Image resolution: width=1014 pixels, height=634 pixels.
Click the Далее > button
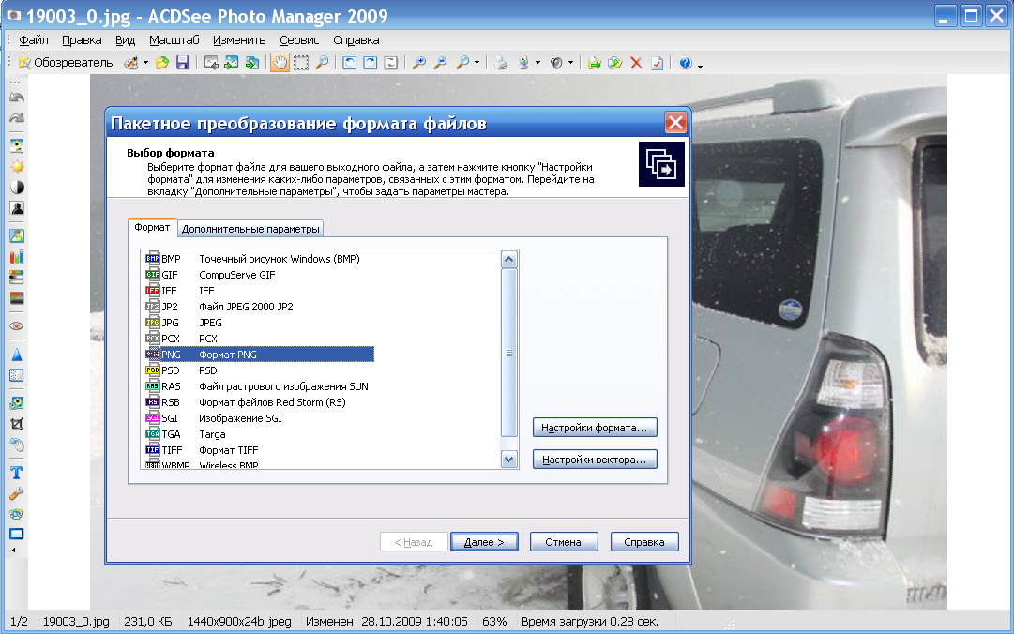click(484, 542)
